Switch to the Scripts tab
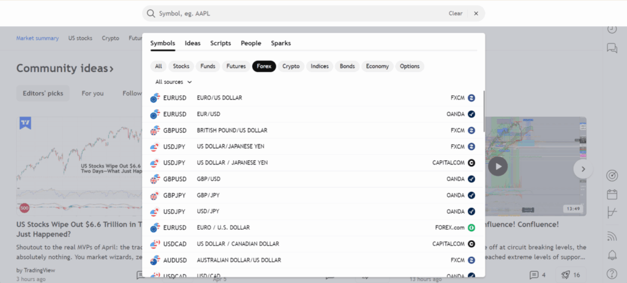 (x=220, y=43)
